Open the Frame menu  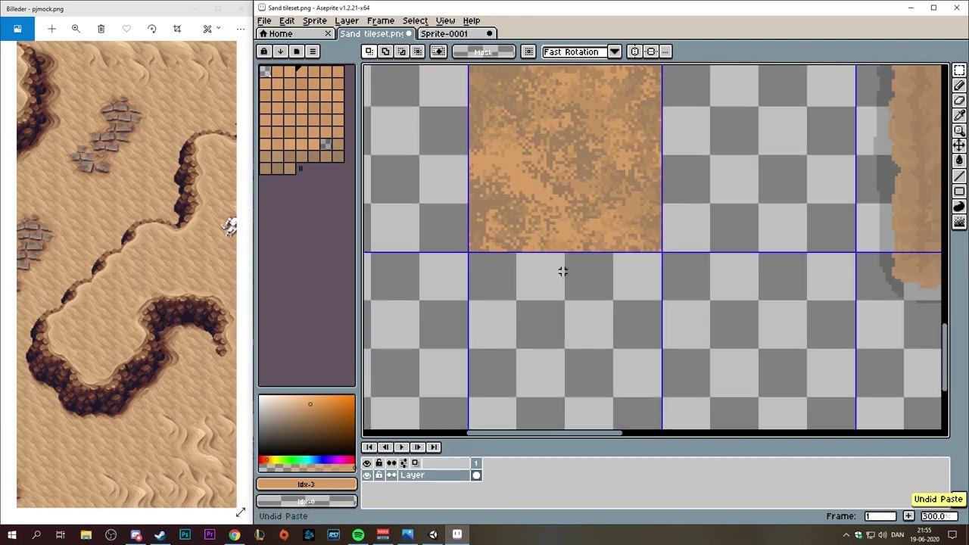tap(380, 20)
